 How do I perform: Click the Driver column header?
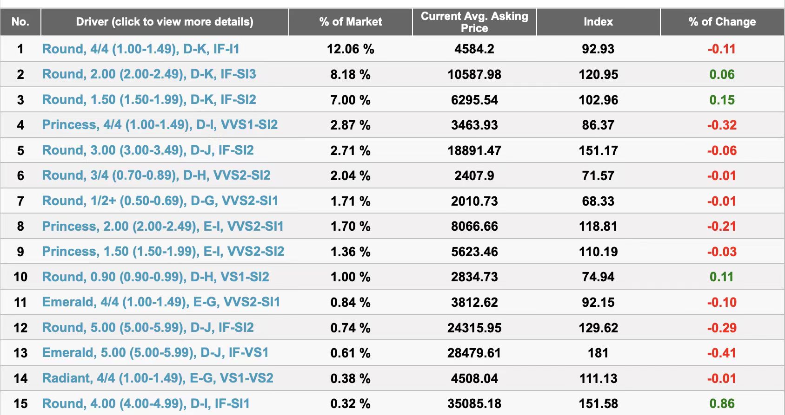pos(165,22)
